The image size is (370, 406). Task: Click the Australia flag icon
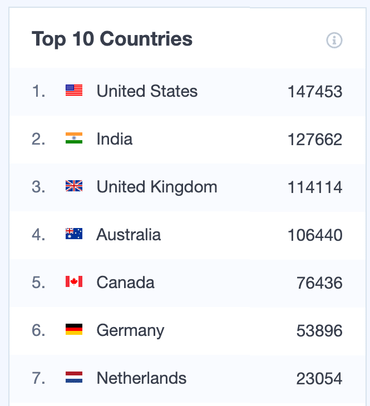pos(74,234)
